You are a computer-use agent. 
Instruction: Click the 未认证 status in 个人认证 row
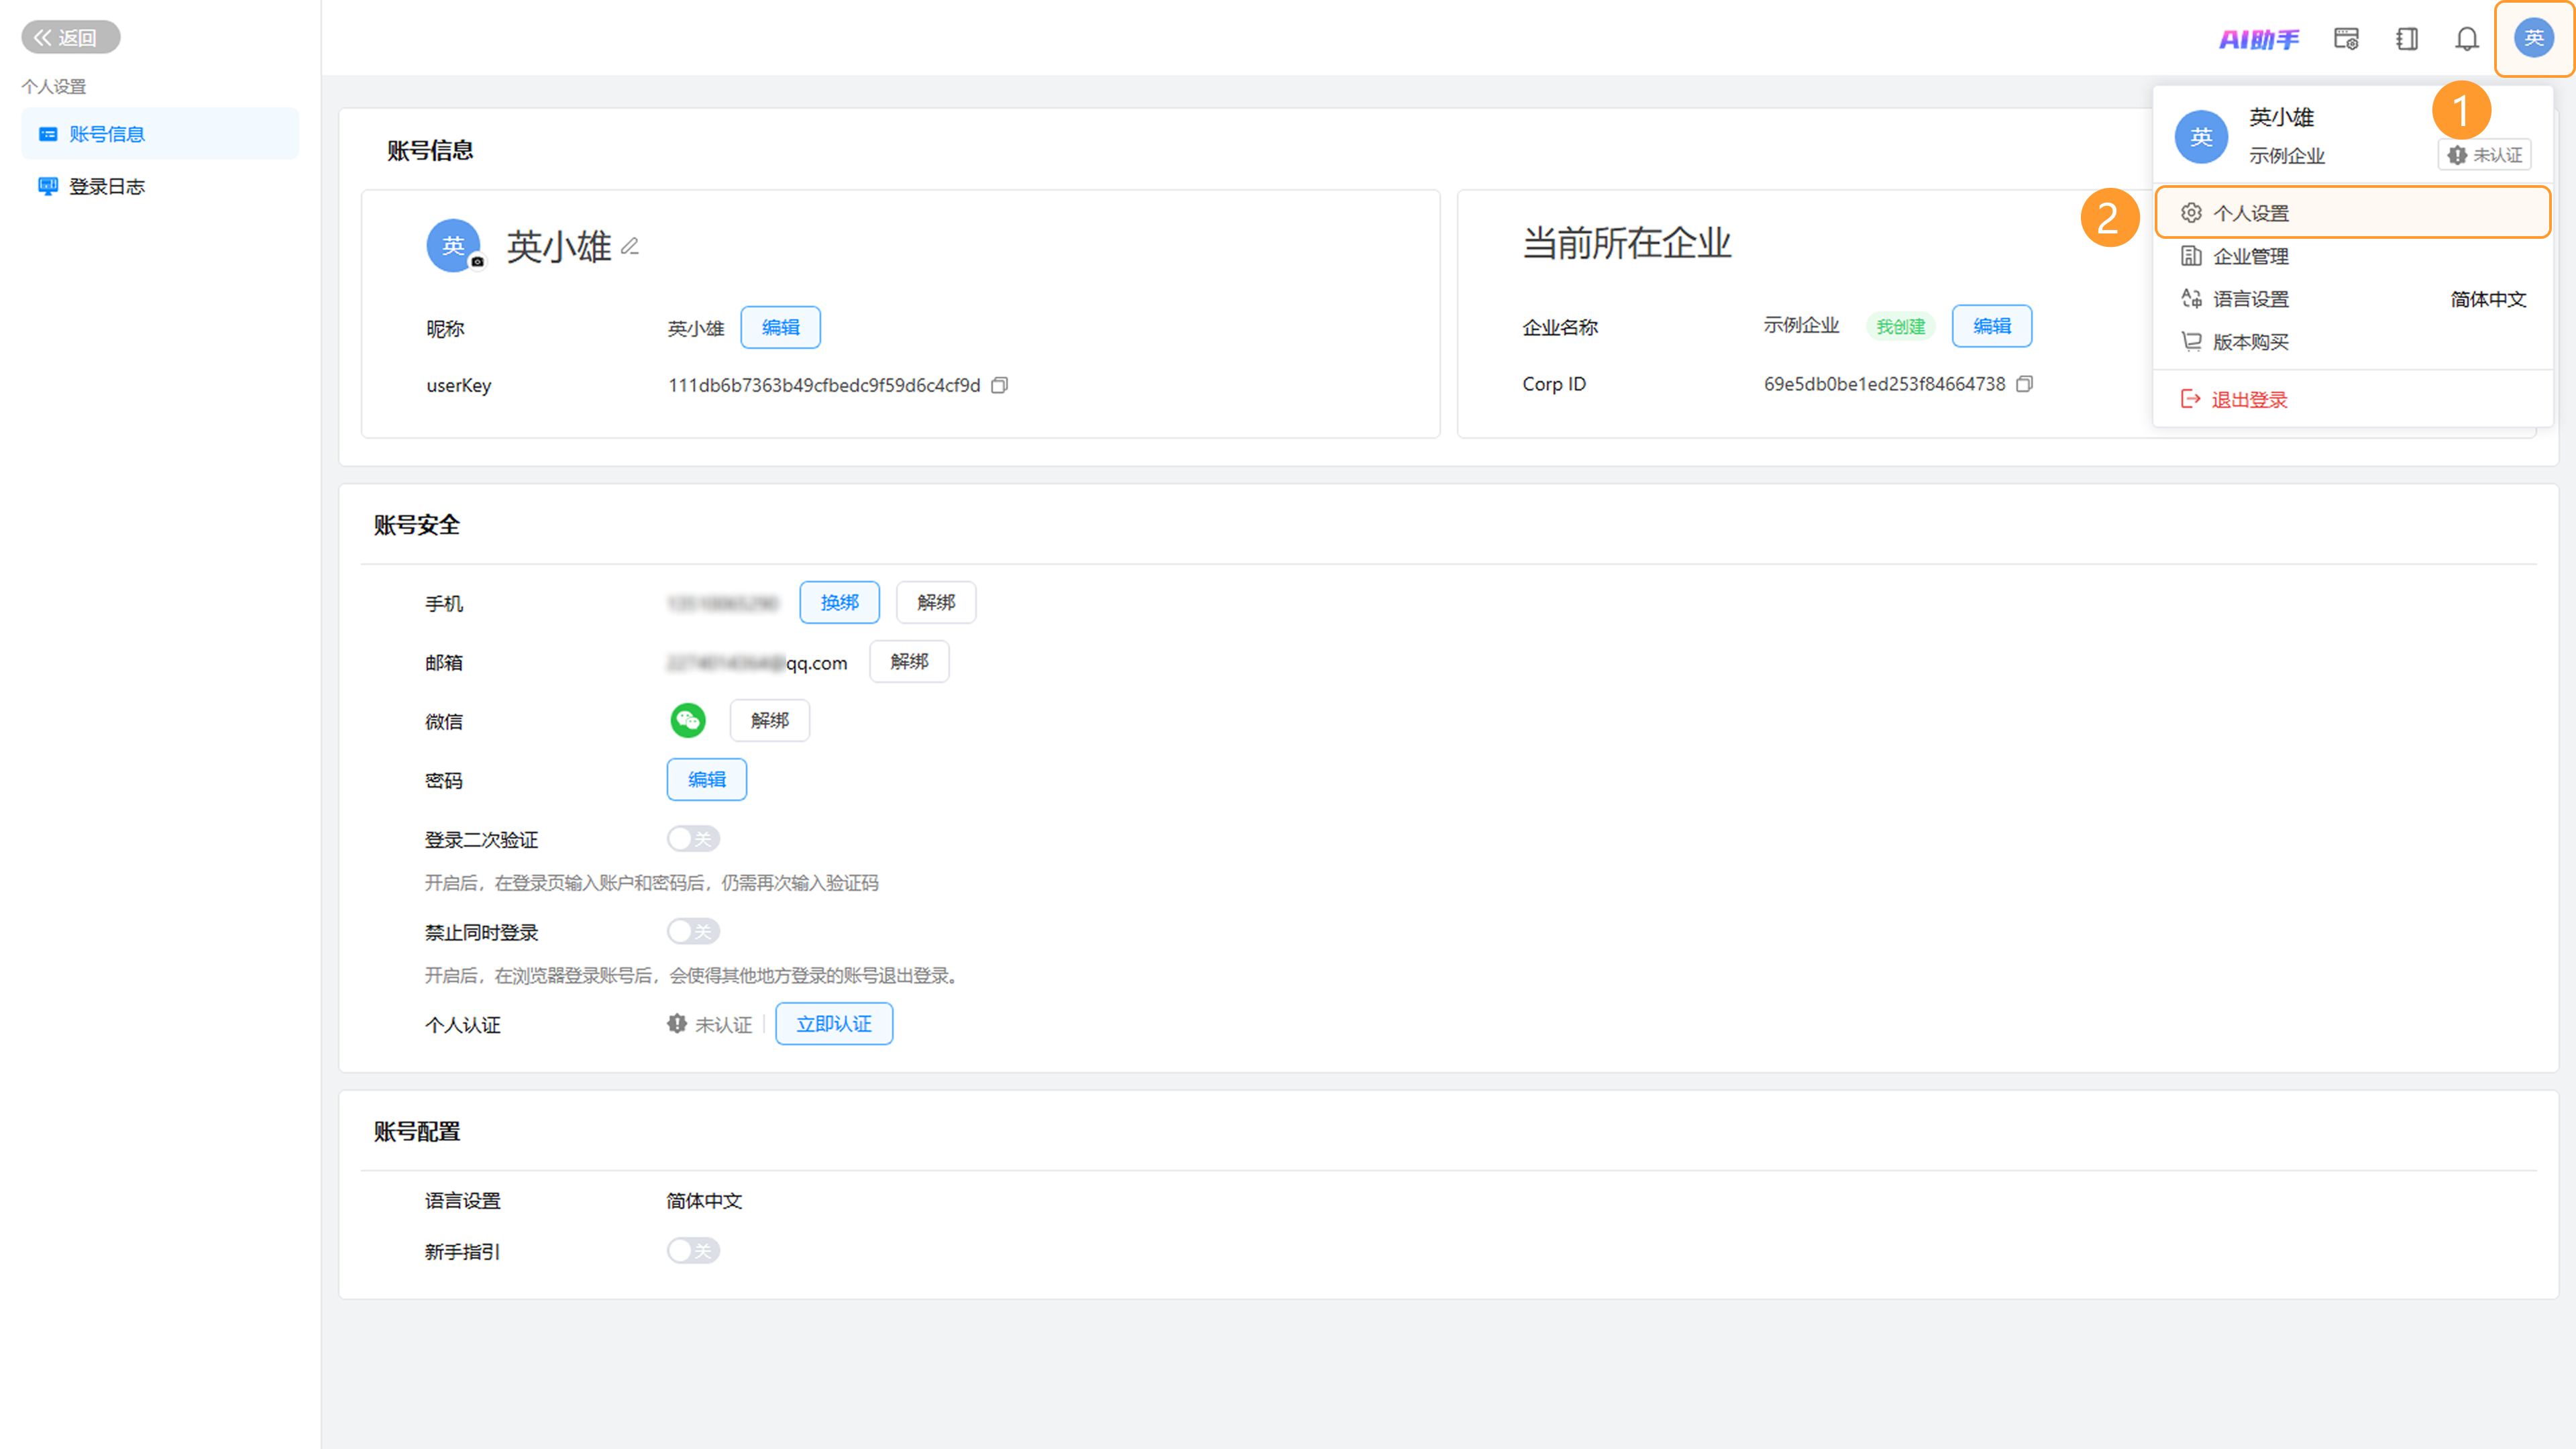pyautogui.click(x=710, y=1025)
